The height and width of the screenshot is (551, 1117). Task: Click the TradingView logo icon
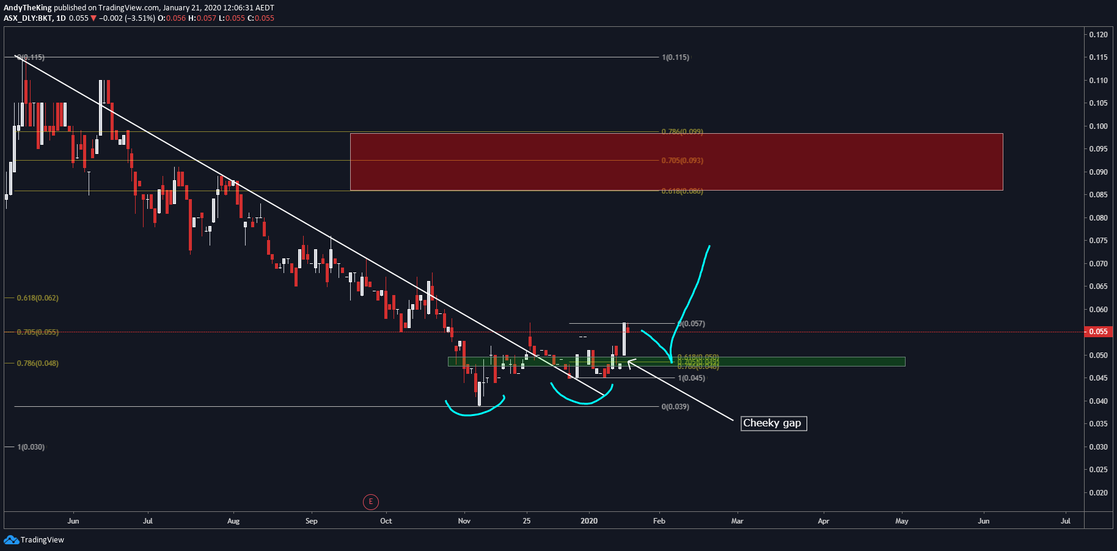pyautogui.click(x=11, y=539)
